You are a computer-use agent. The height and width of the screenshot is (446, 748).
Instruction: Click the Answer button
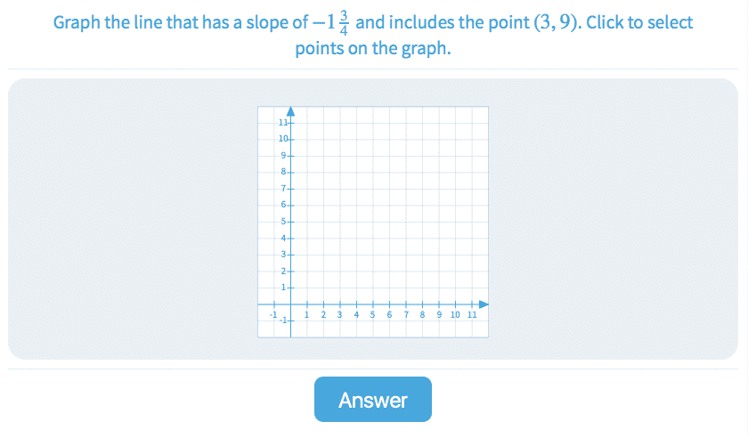[x=372, y=400]
